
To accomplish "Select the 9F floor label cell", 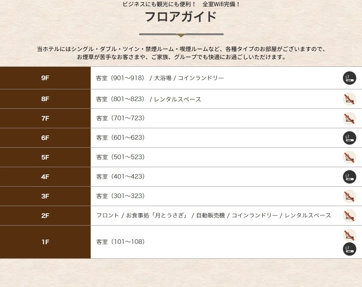I will [x=45, y=78].
